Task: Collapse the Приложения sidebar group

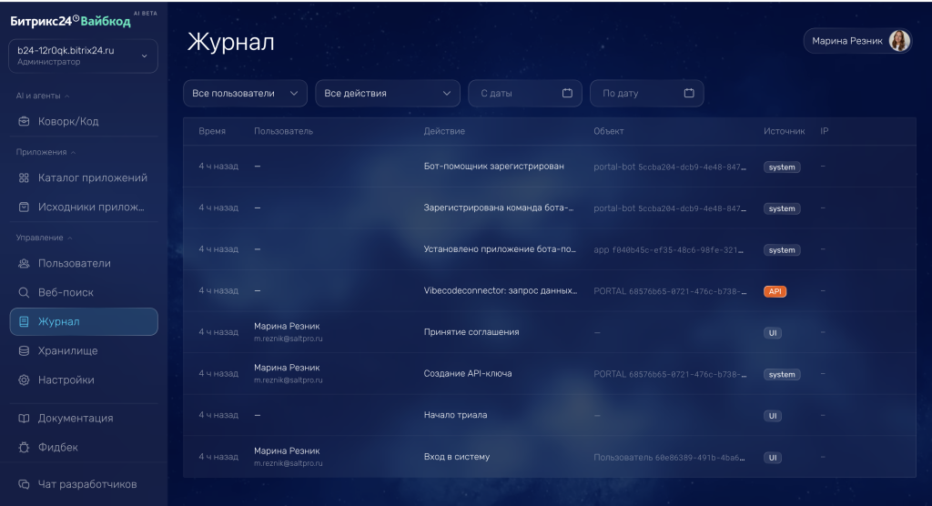Action: pyautogui.click(x=46, y=152)
